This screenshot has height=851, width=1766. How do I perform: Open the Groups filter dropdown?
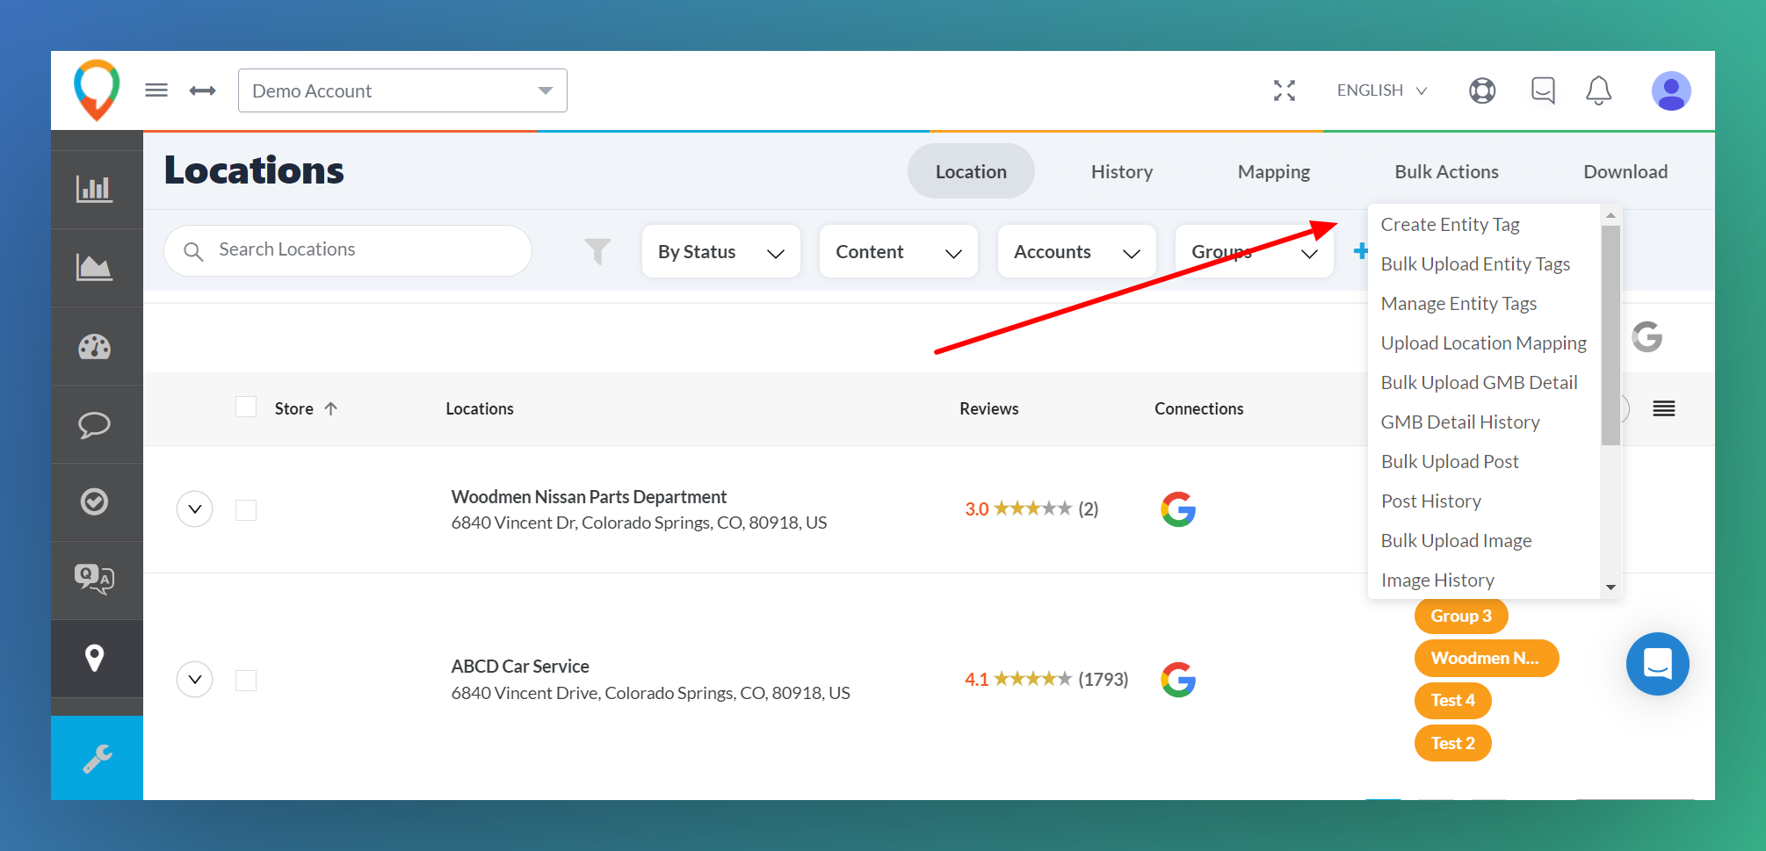click(x=1255, y=252)
